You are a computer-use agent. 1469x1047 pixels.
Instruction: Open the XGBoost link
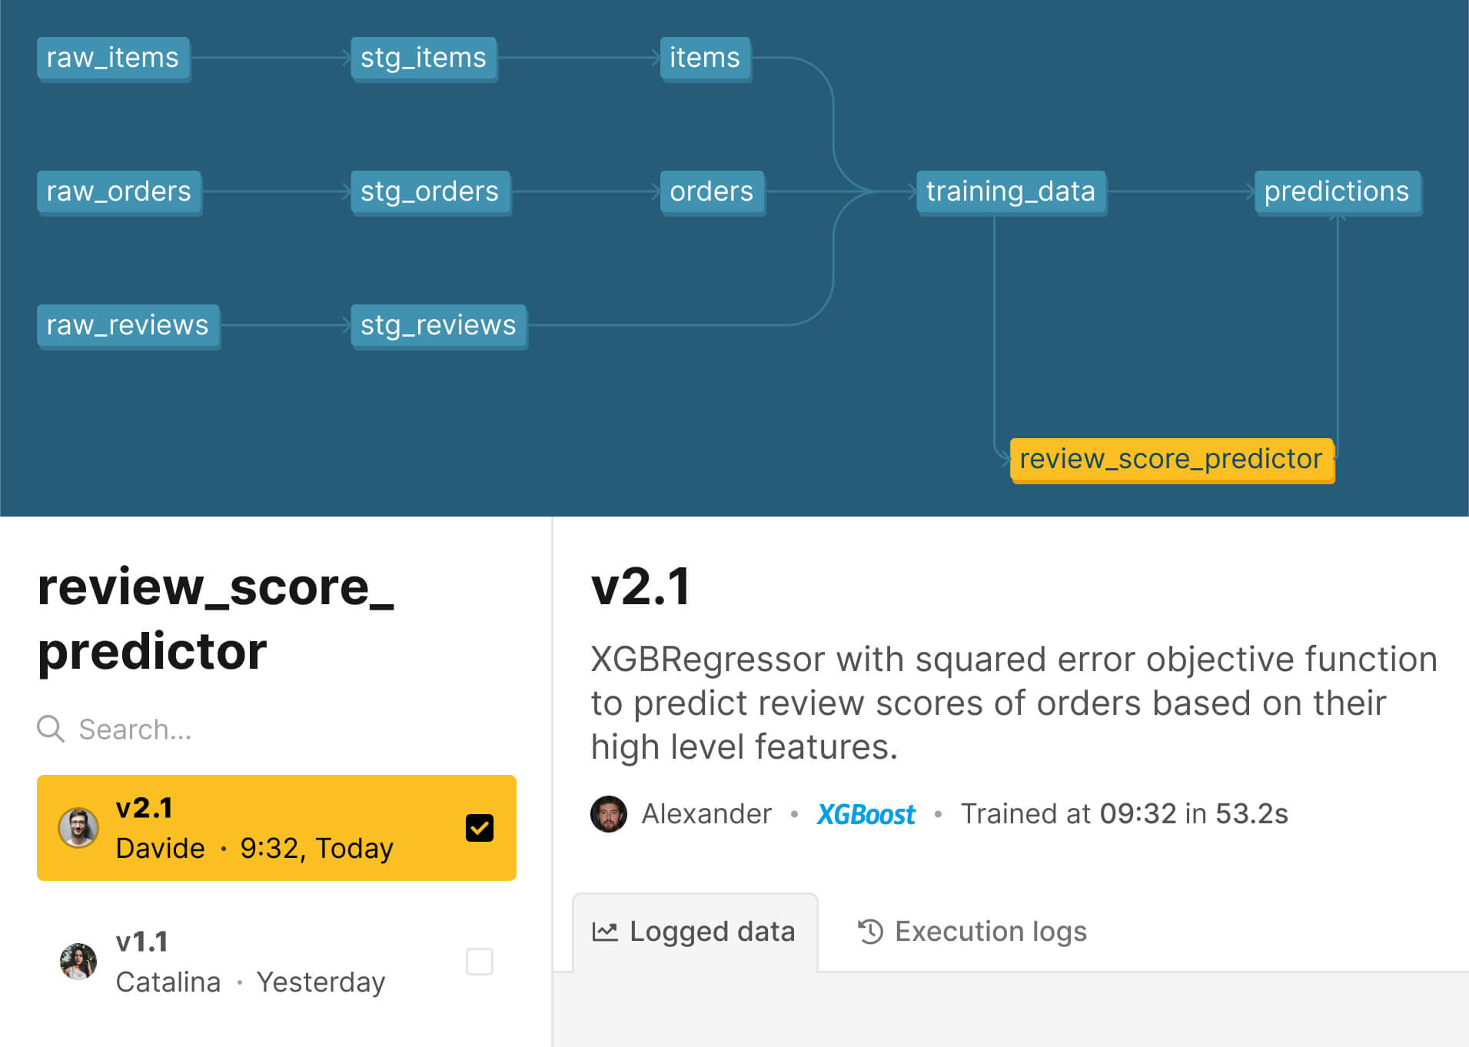point(866,814)
